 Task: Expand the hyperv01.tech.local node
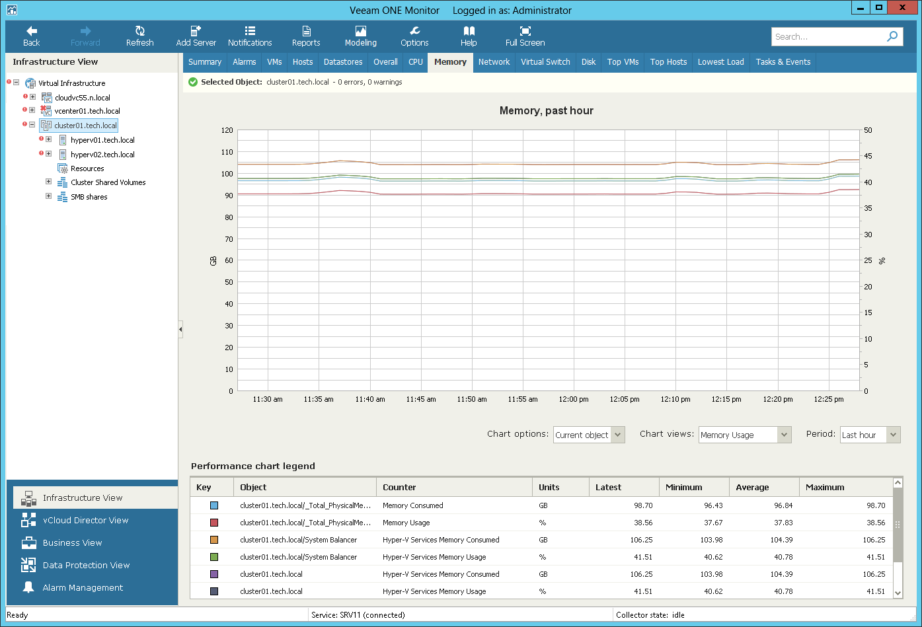pos(48,139)
